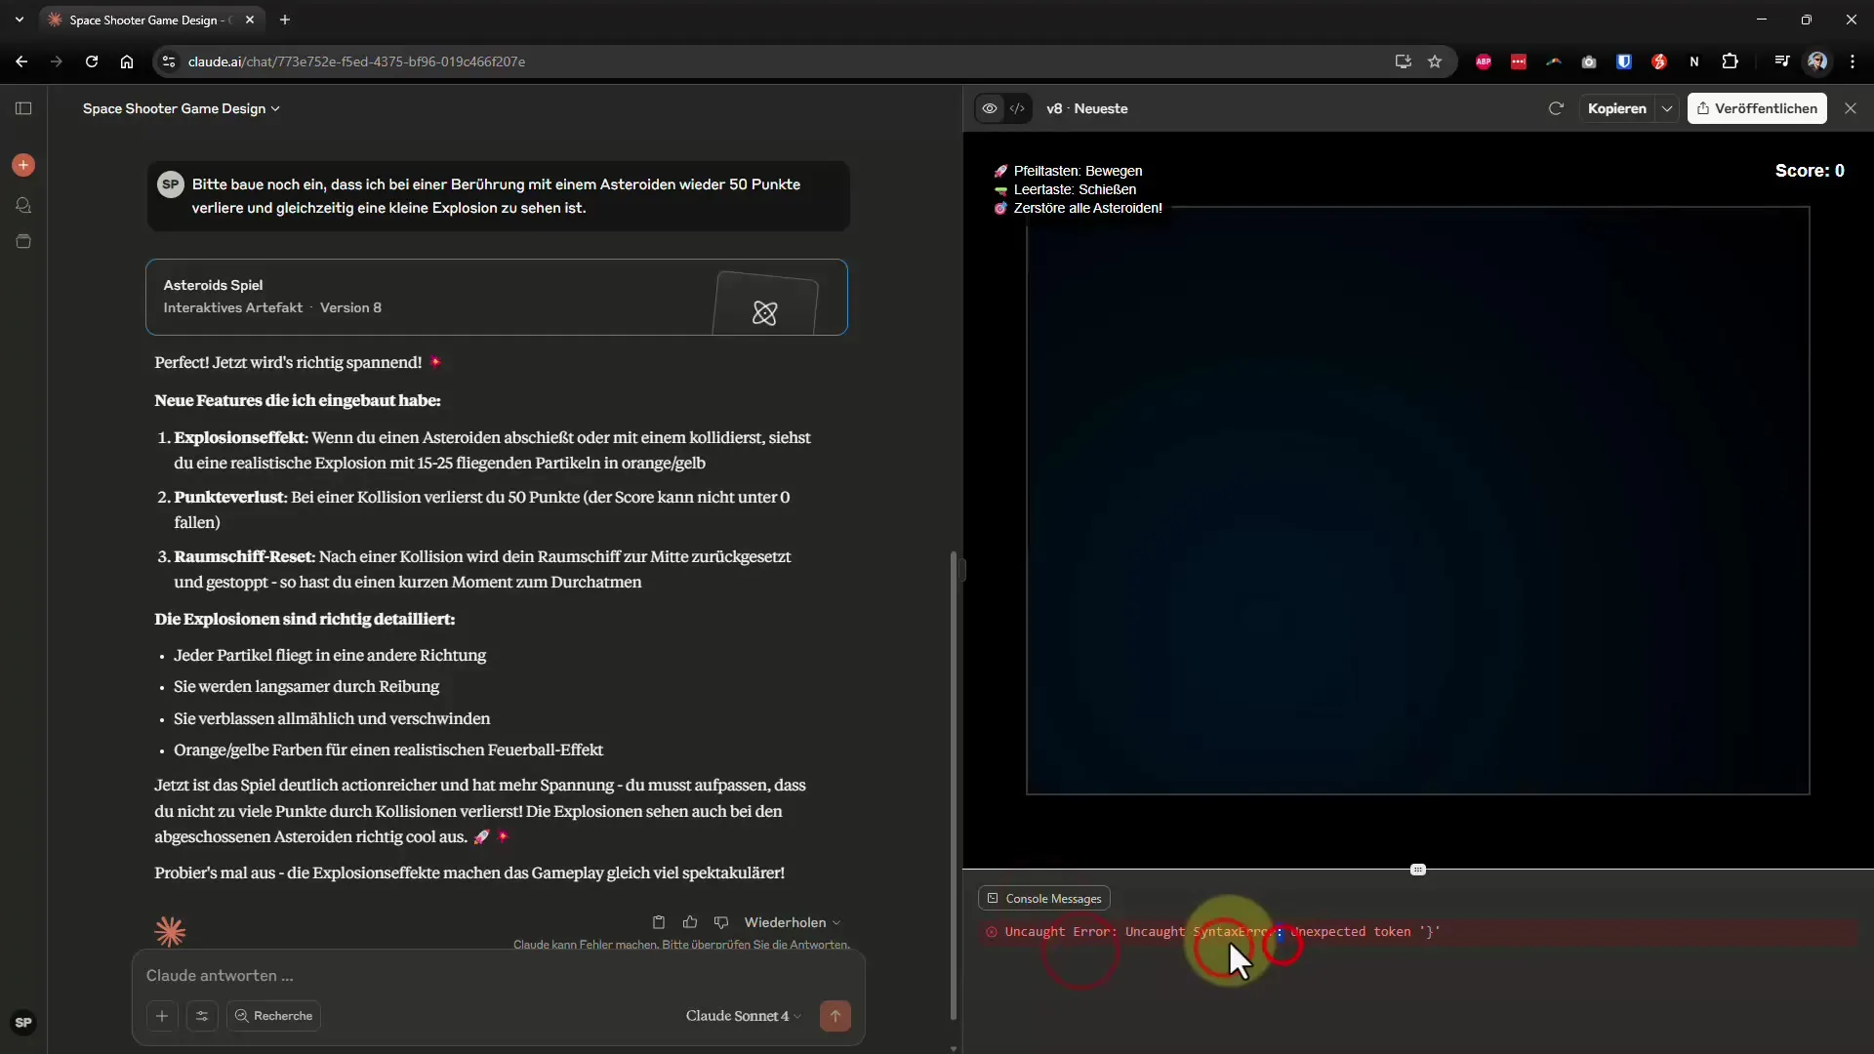
Task: Open the Wiederholen retry dropdown
Action: (792, 922)
